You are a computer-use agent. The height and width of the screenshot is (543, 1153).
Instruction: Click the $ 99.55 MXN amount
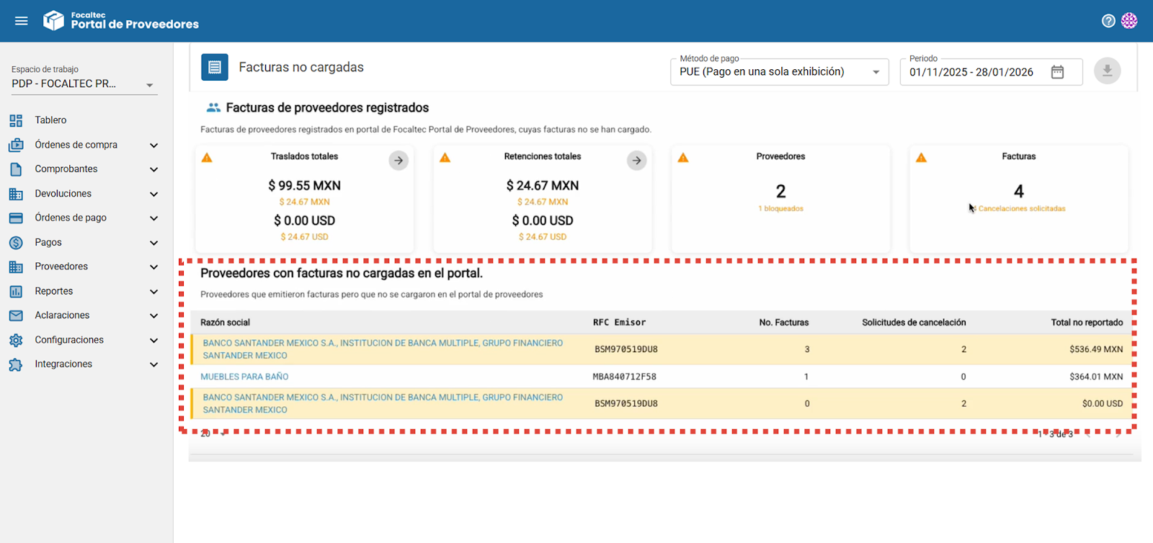pyautogui.click(x=305, y=186)
